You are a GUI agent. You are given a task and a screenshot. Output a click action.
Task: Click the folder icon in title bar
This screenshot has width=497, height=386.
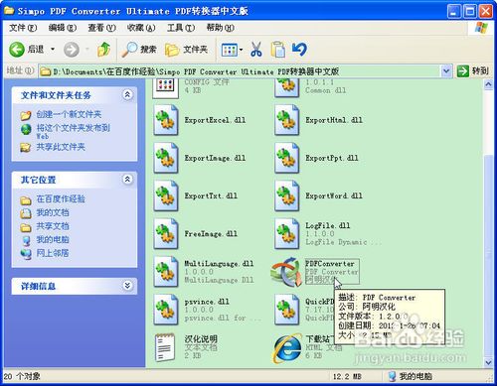[x=9, y=11]
